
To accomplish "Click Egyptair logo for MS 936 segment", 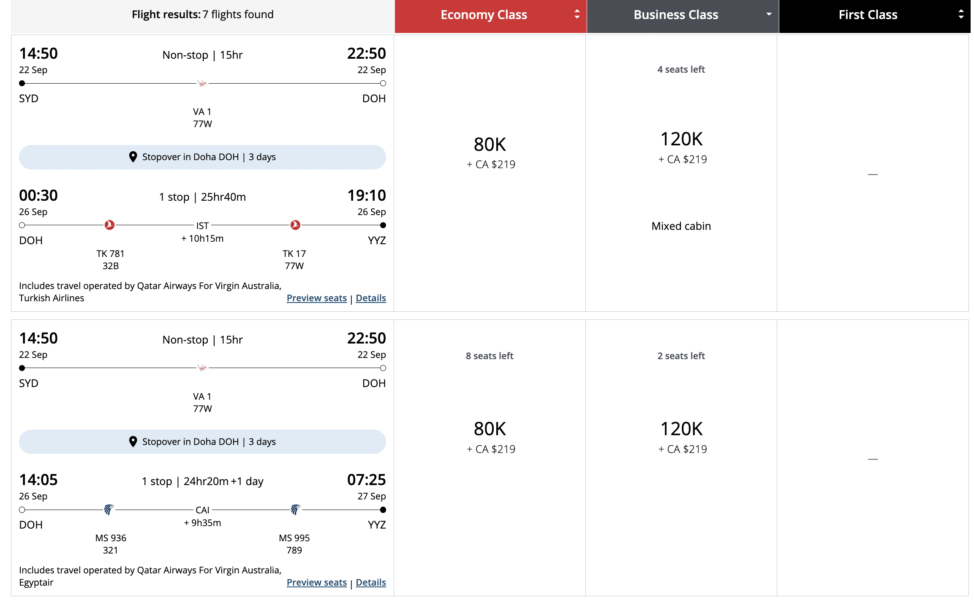I will (109, 510).
